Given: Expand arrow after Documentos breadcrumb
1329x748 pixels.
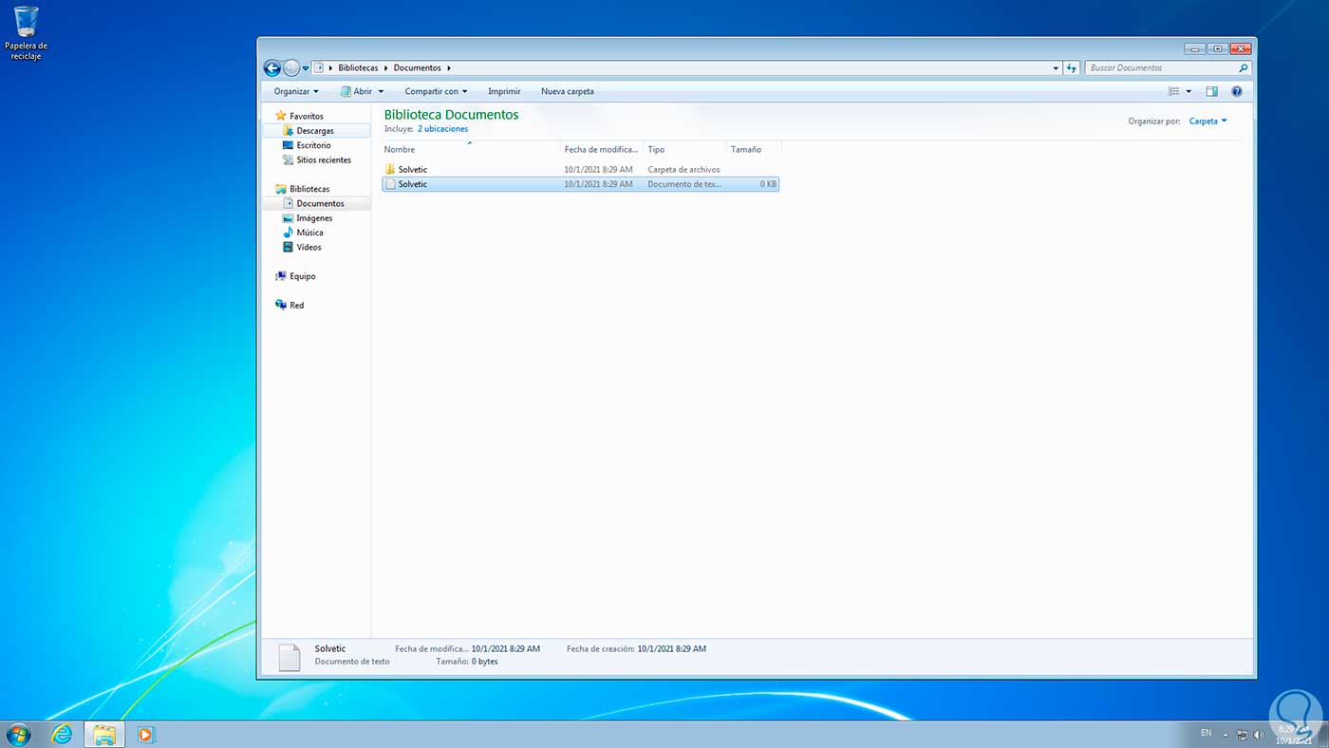Looking at the screenshot, I should click(449, 68).
